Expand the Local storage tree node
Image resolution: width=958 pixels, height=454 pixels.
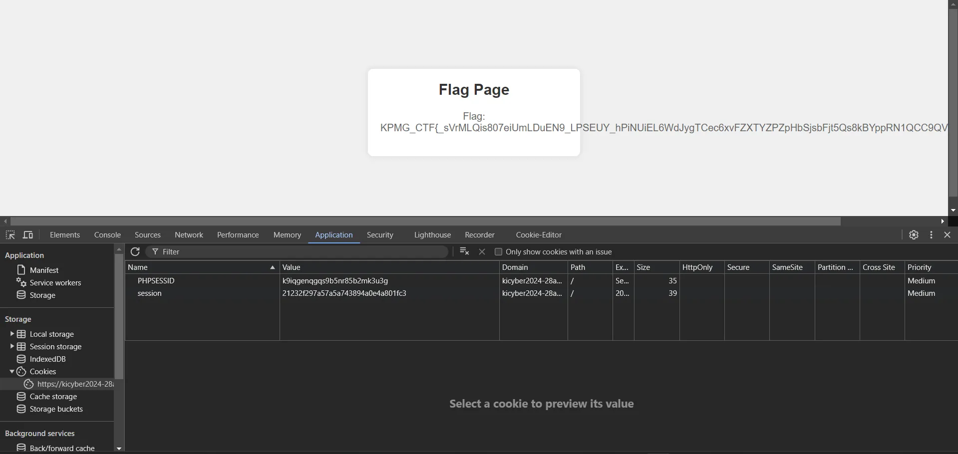tap(12, 334)
